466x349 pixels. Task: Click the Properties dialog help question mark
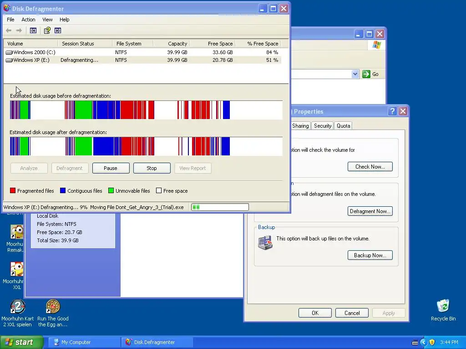(x=392, y=111)
